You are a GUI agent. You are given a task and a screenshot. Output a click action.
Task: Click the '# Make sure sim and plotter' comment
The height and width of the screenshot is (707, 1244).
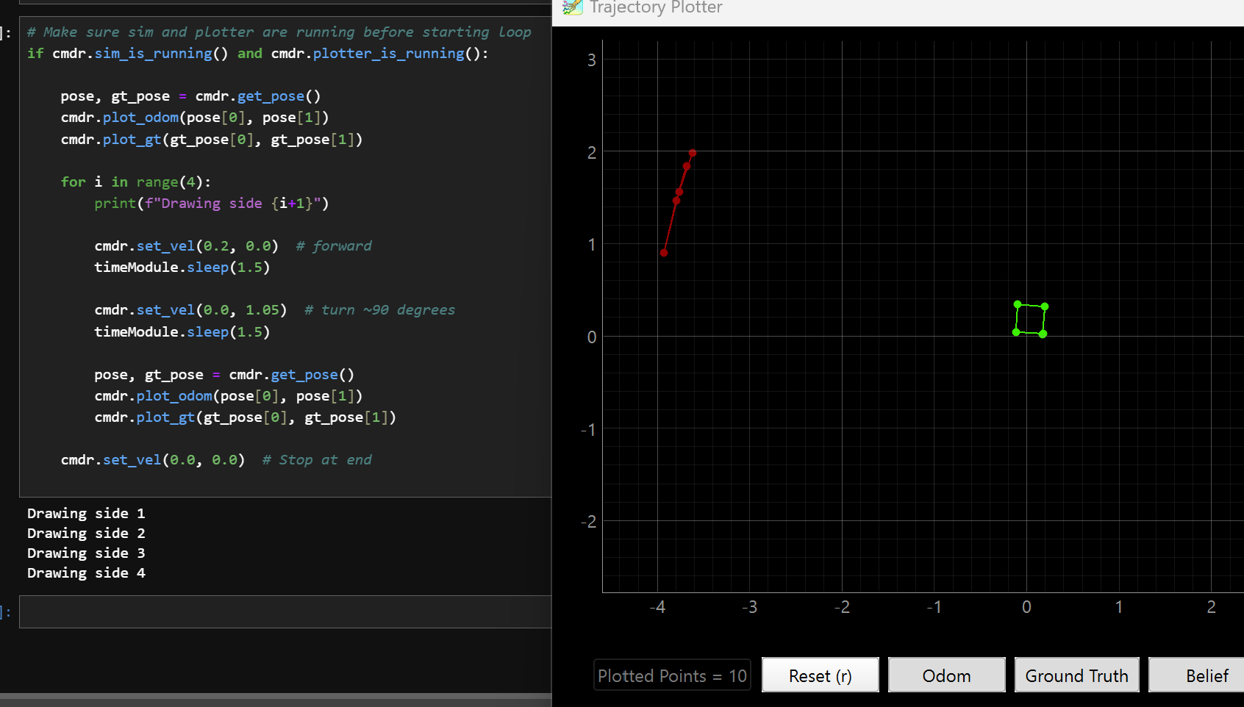coord(279,32)
